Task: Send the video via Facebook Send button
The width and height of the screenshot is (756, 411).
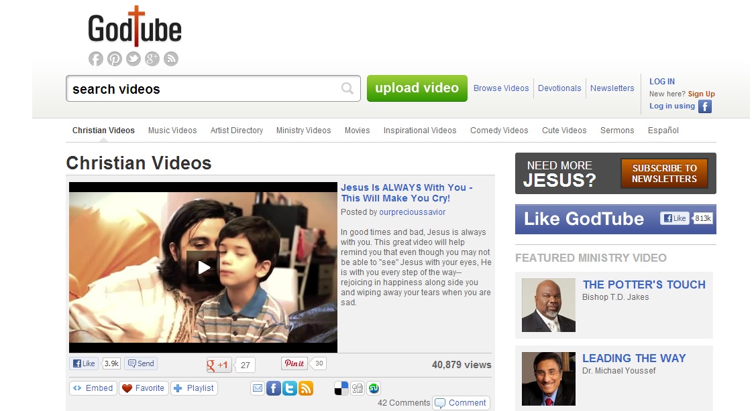Action: tap(141, 363)
